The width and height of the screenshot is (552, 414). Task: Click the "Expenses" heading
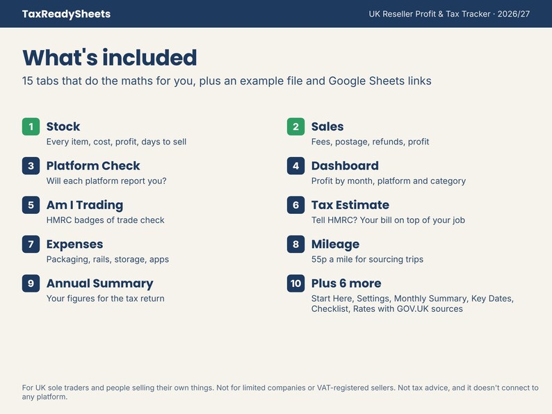coord(74,244)
